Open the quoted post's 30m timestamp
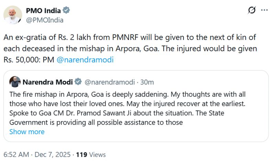275x161 pixels. point(147,82)
